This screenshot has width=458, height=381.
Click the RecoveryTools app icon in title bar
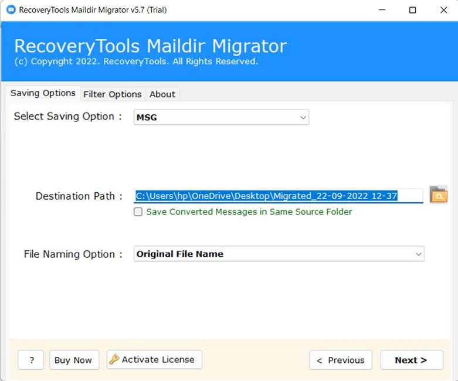(x=11, y=10)
